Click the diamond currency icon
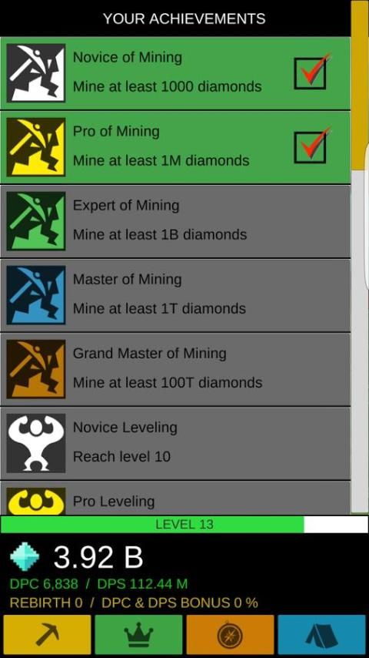 25,557
